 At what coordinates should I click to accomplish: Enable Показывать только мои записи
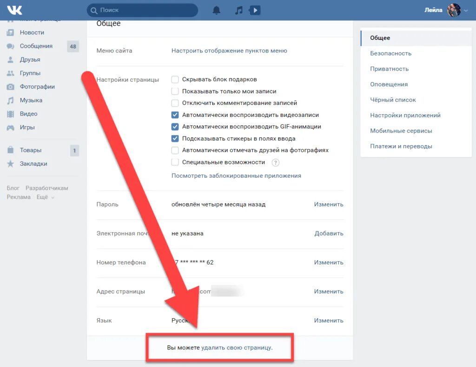175,91
